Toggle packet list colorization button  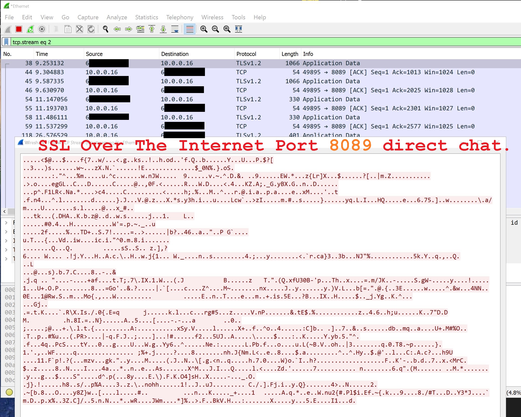[190, 29]
